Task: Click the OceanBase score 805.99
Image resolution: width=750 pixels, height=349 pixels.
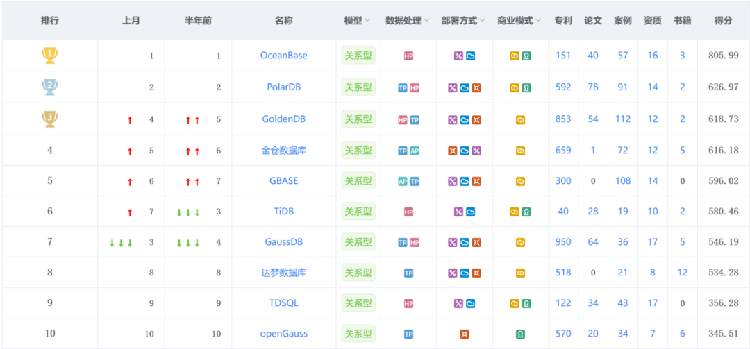Action: (x=723, y=56)
